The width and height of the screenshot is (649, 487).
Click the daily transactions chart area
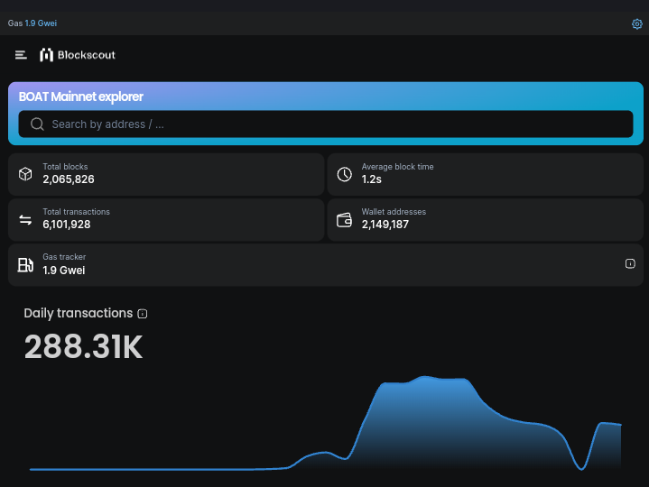325,423
